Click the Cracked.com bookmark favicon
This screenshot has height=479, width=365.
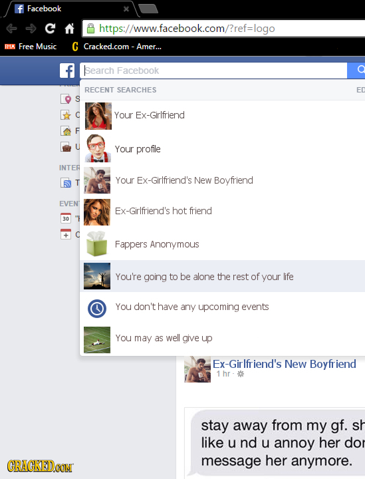(75, 47)
